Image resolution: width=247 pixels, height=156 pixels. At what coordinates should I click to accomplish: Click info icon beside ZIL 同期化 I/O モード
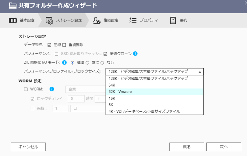[64, 62]
